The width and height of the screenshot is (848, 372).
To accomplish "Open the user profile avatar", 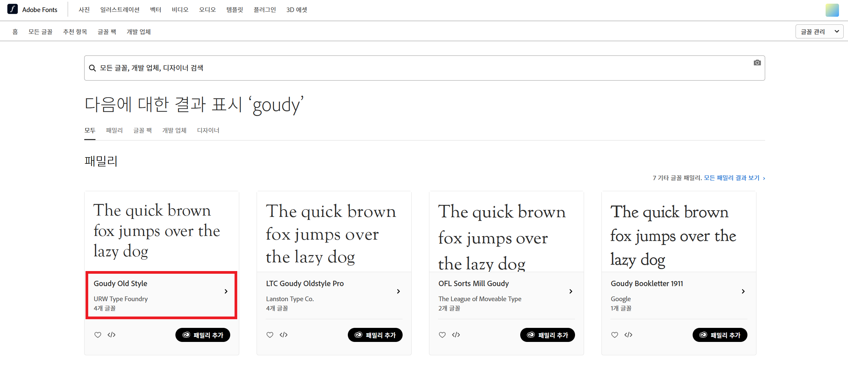I will point(832,10).
